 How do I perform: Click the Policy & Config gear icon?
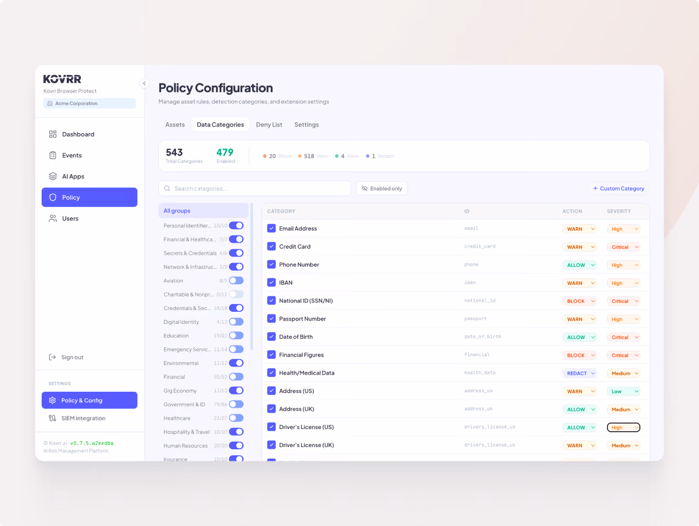click(x=53, y=401)
